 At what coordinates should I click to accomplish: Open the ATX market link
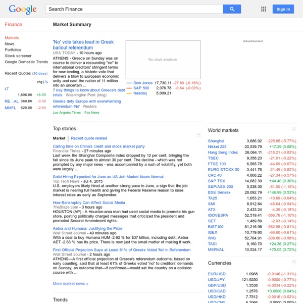(x=212, y=210)
